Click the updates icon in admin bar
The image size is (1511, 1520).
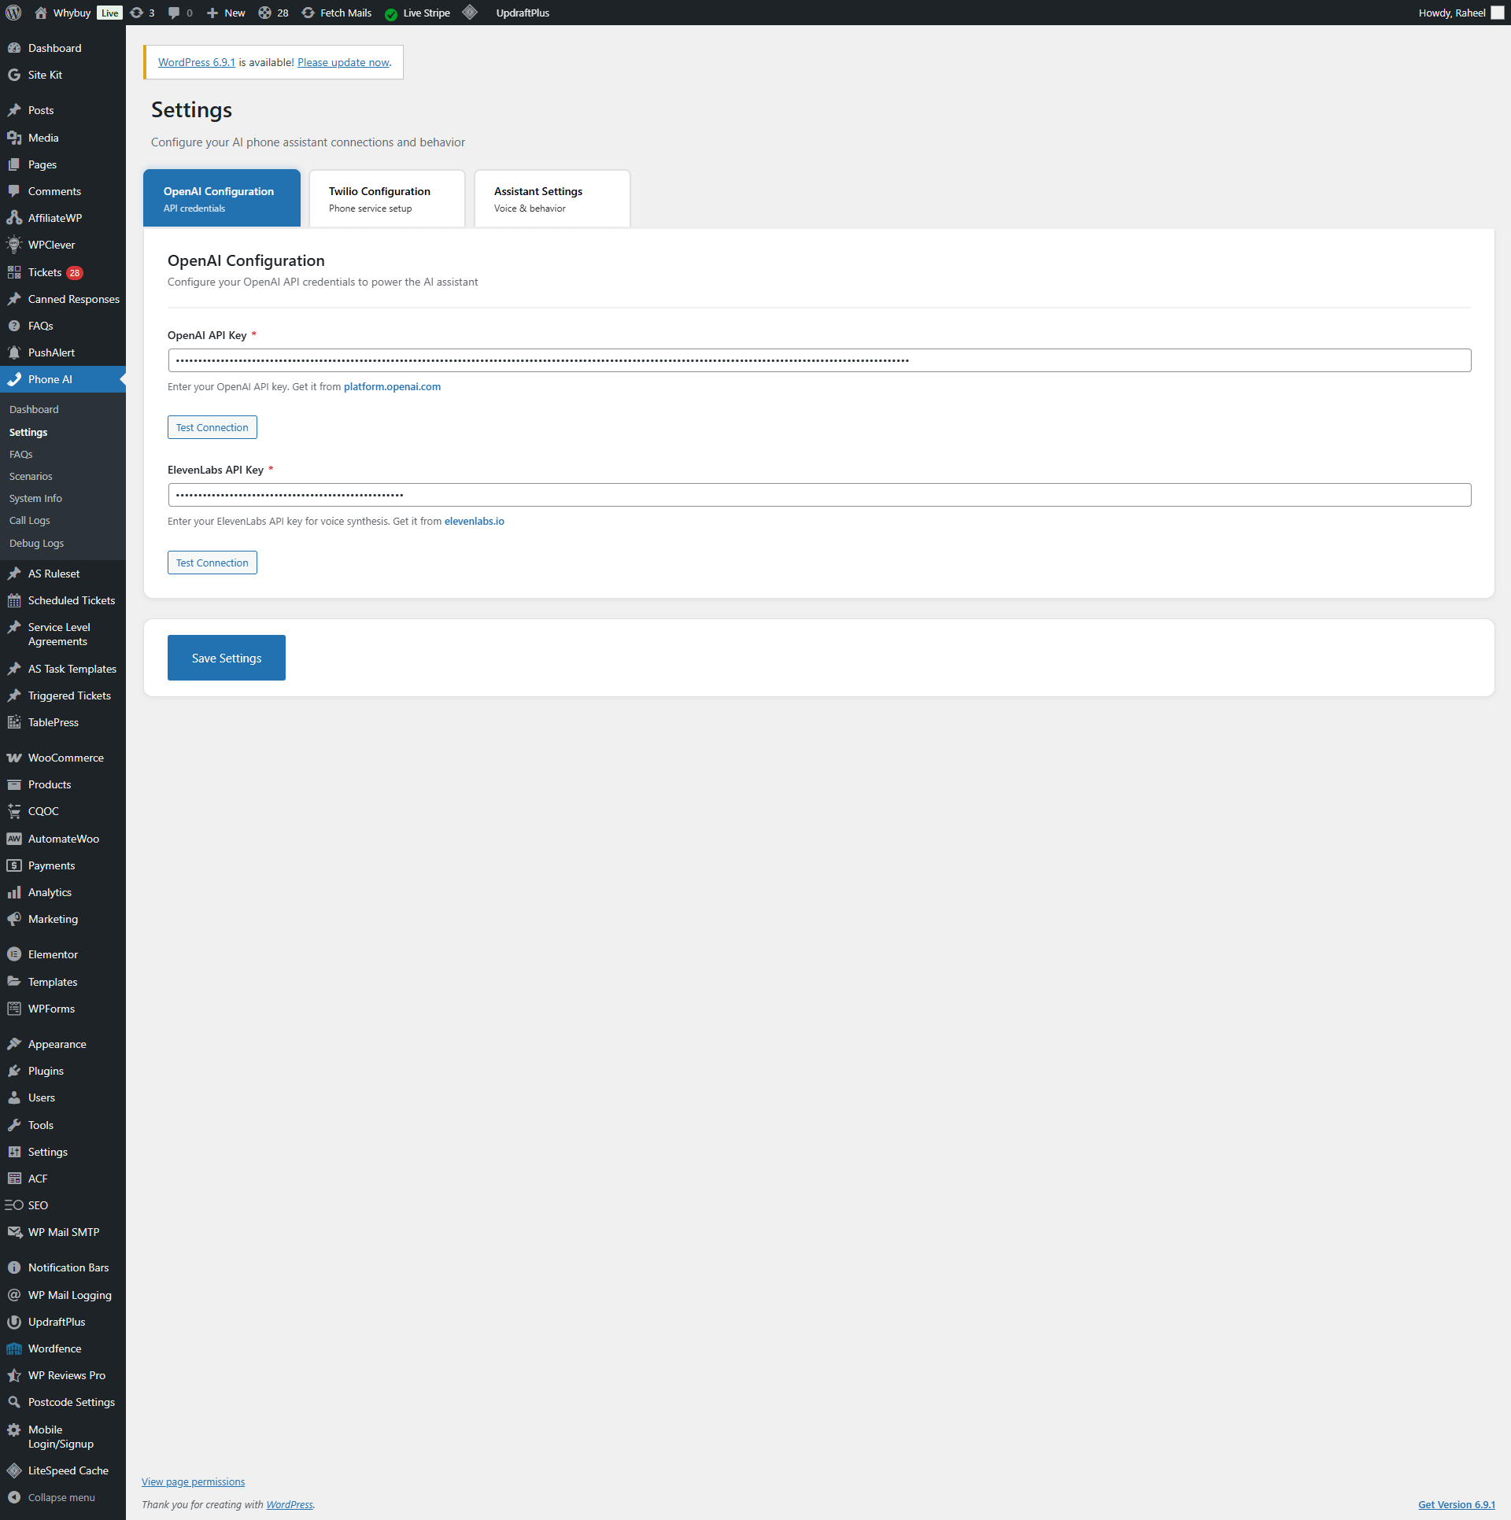[137, 13]
